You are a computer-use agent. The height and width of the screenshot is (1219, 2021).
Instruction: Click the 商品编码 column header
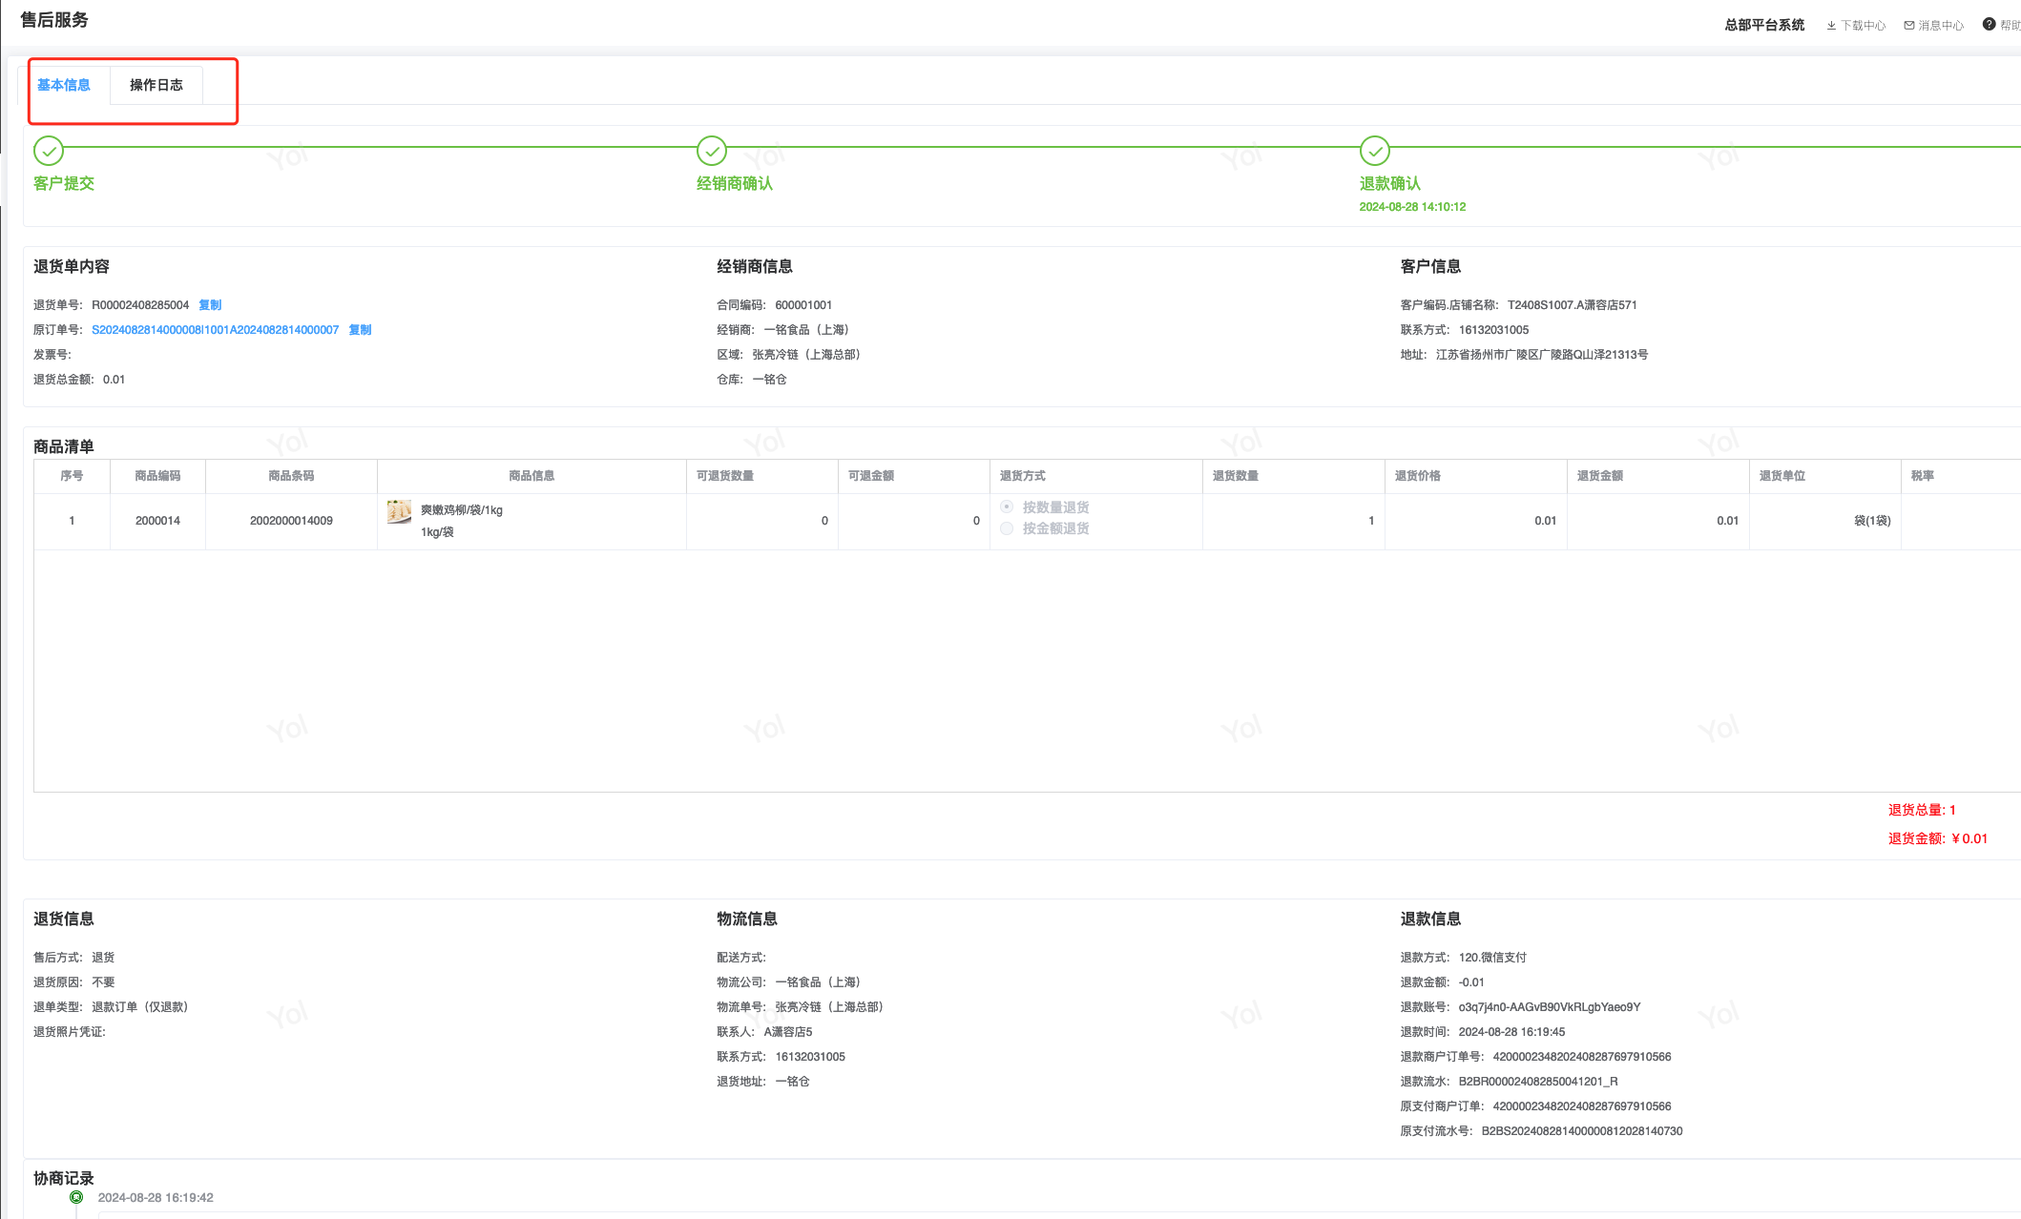point(157,476)
